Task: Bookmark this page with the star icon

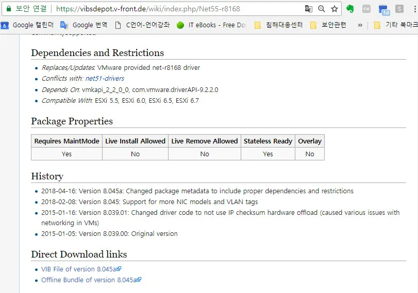Action: pos(335,9)
